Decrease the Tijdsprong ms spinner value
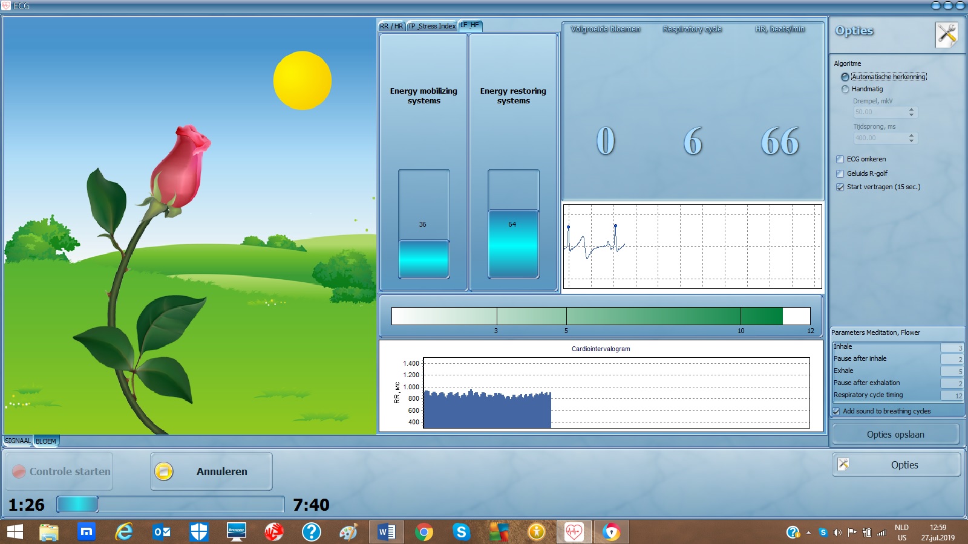 tap(911, 141)
